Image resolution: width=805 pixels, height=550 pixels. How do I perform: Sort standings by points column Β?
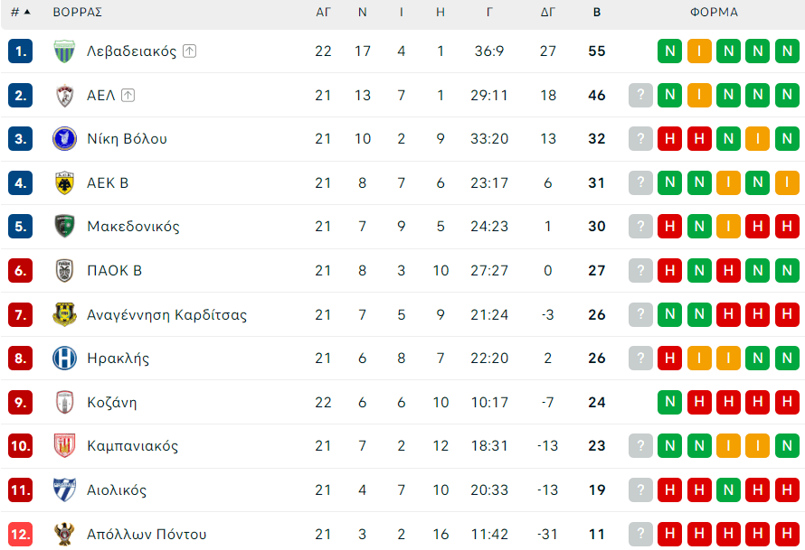tap(596, 13)
